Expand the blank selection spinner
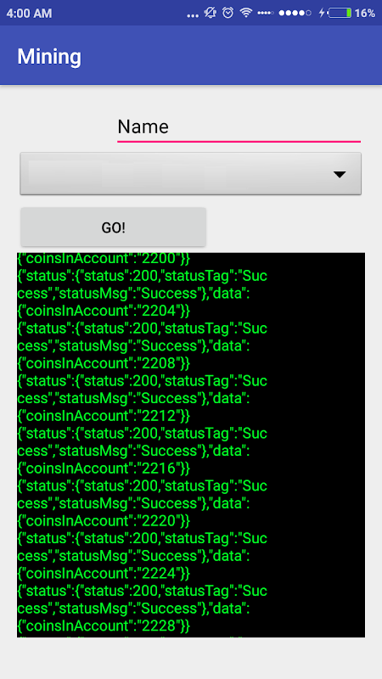 pos(190,173)
